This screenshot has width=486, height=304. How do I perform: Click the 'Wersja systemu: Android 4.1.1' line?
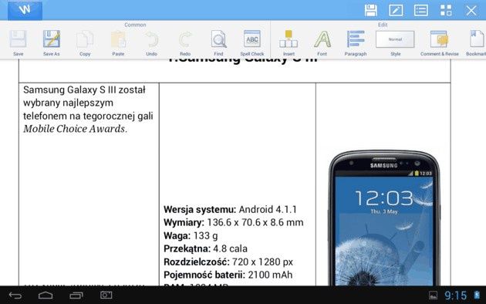[231, 210]
